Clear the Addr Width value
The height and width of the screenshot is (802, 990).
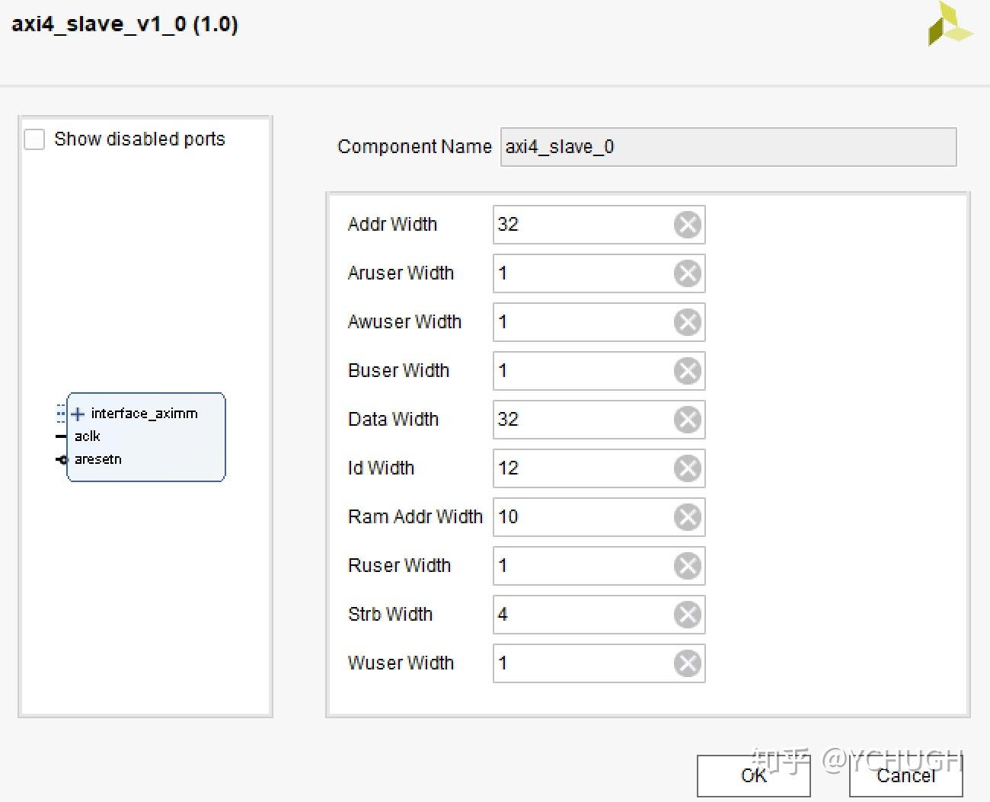pos(687,225)
